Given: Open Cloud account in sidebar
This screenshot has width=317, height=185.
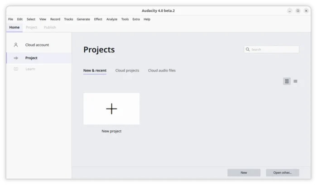Looking at the screenshot, I should [x=37, y=45].
